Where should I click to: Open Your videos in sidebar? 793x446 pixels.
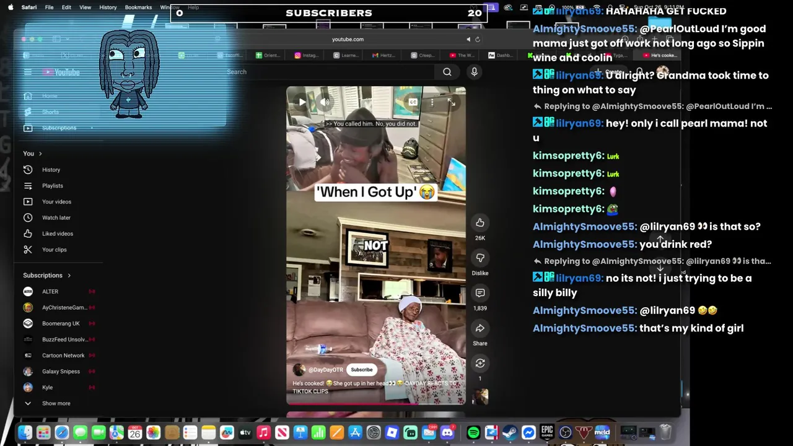(56, 202)
